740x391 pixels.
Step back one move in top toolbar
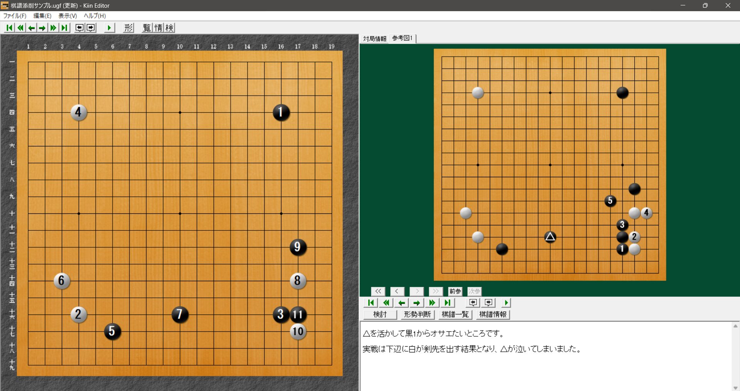pyautogui.click(x=32, y=28)
